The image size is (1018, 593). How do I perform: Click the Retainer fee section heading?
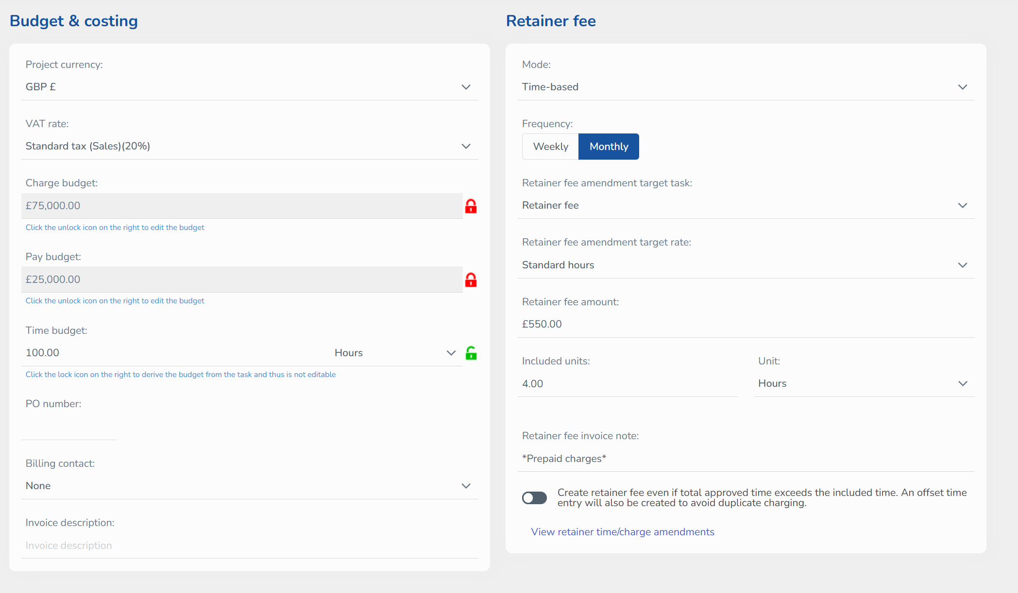pyautogui.click(x=551, y=21)
